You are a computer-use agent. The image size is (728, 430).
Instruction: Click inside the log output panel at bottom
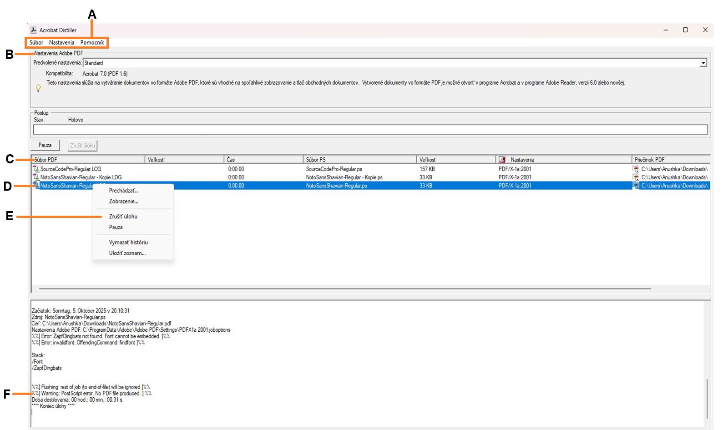click(318, 364)
